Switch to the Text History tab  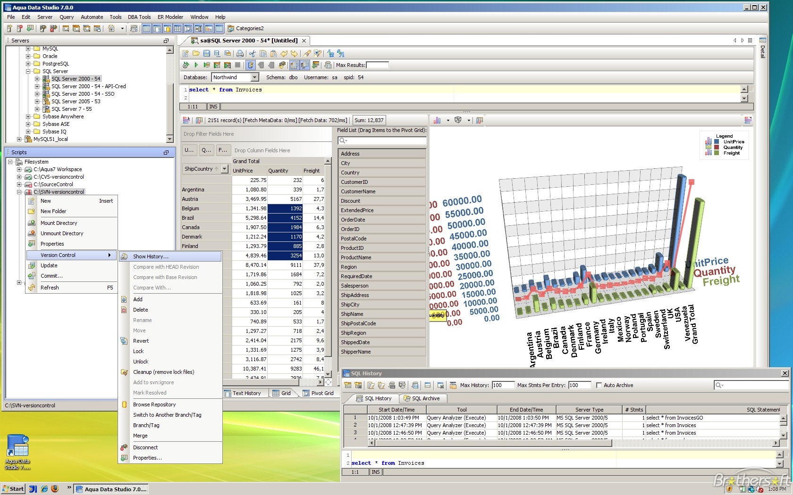point(242,393)
